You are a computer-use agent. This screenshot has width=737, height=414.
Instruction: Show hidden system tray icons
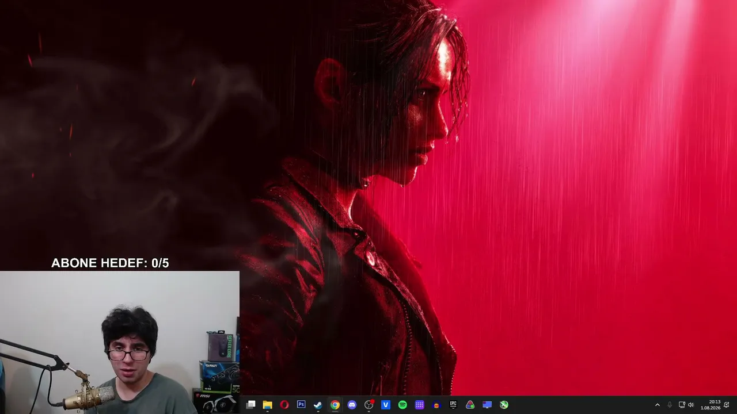click(x=658, y=405)
